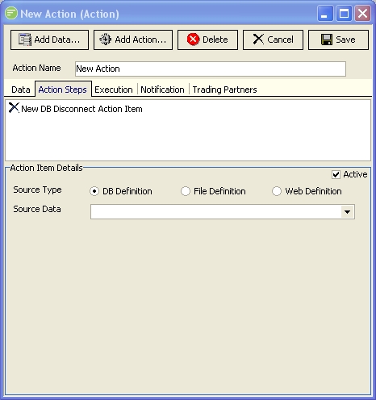The height and width of the screenshot is (400, 376).
Task: Click the red Delete circle icon
Action: (x=193, y=40)
